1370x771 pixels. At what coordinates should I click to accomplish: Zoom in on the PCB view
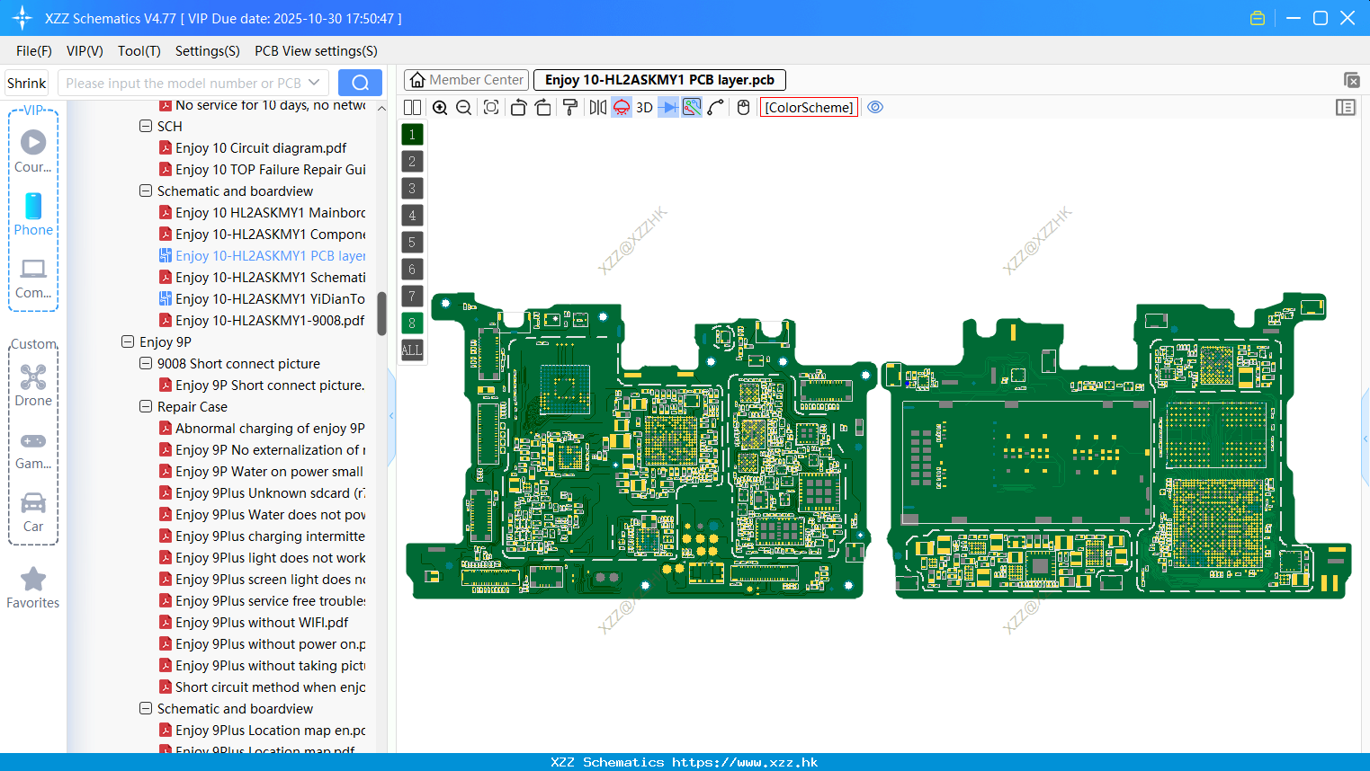click(x=440, y=107)
